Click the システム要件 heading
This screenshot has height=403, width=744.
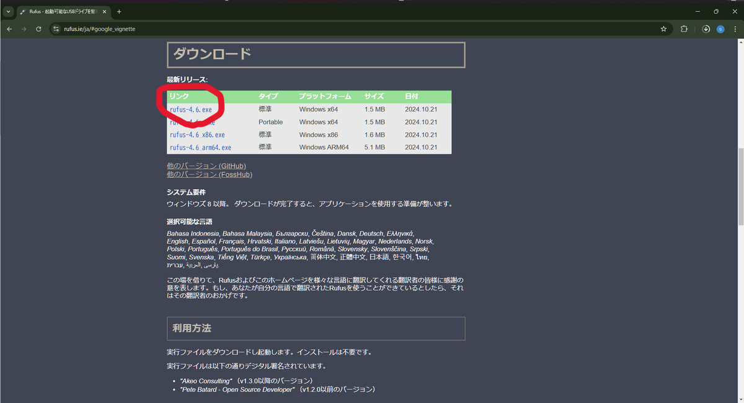(186, 192)
